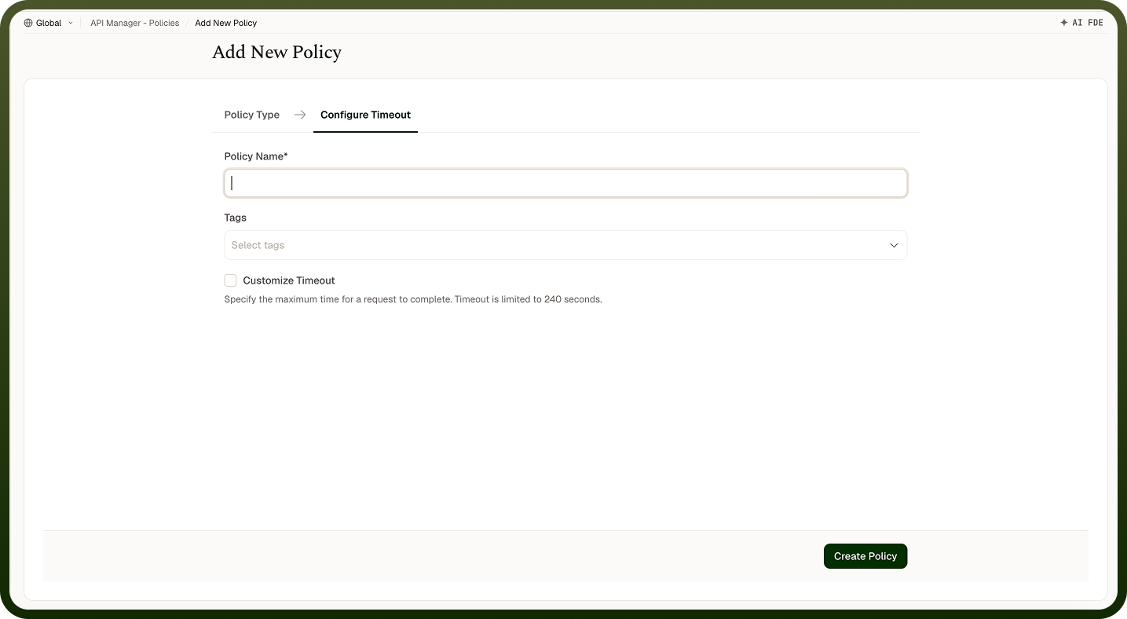The height and width of the screenshot is (619, 1127).
Task: Click the globe icon beside Global
Action: click(28, 23)
